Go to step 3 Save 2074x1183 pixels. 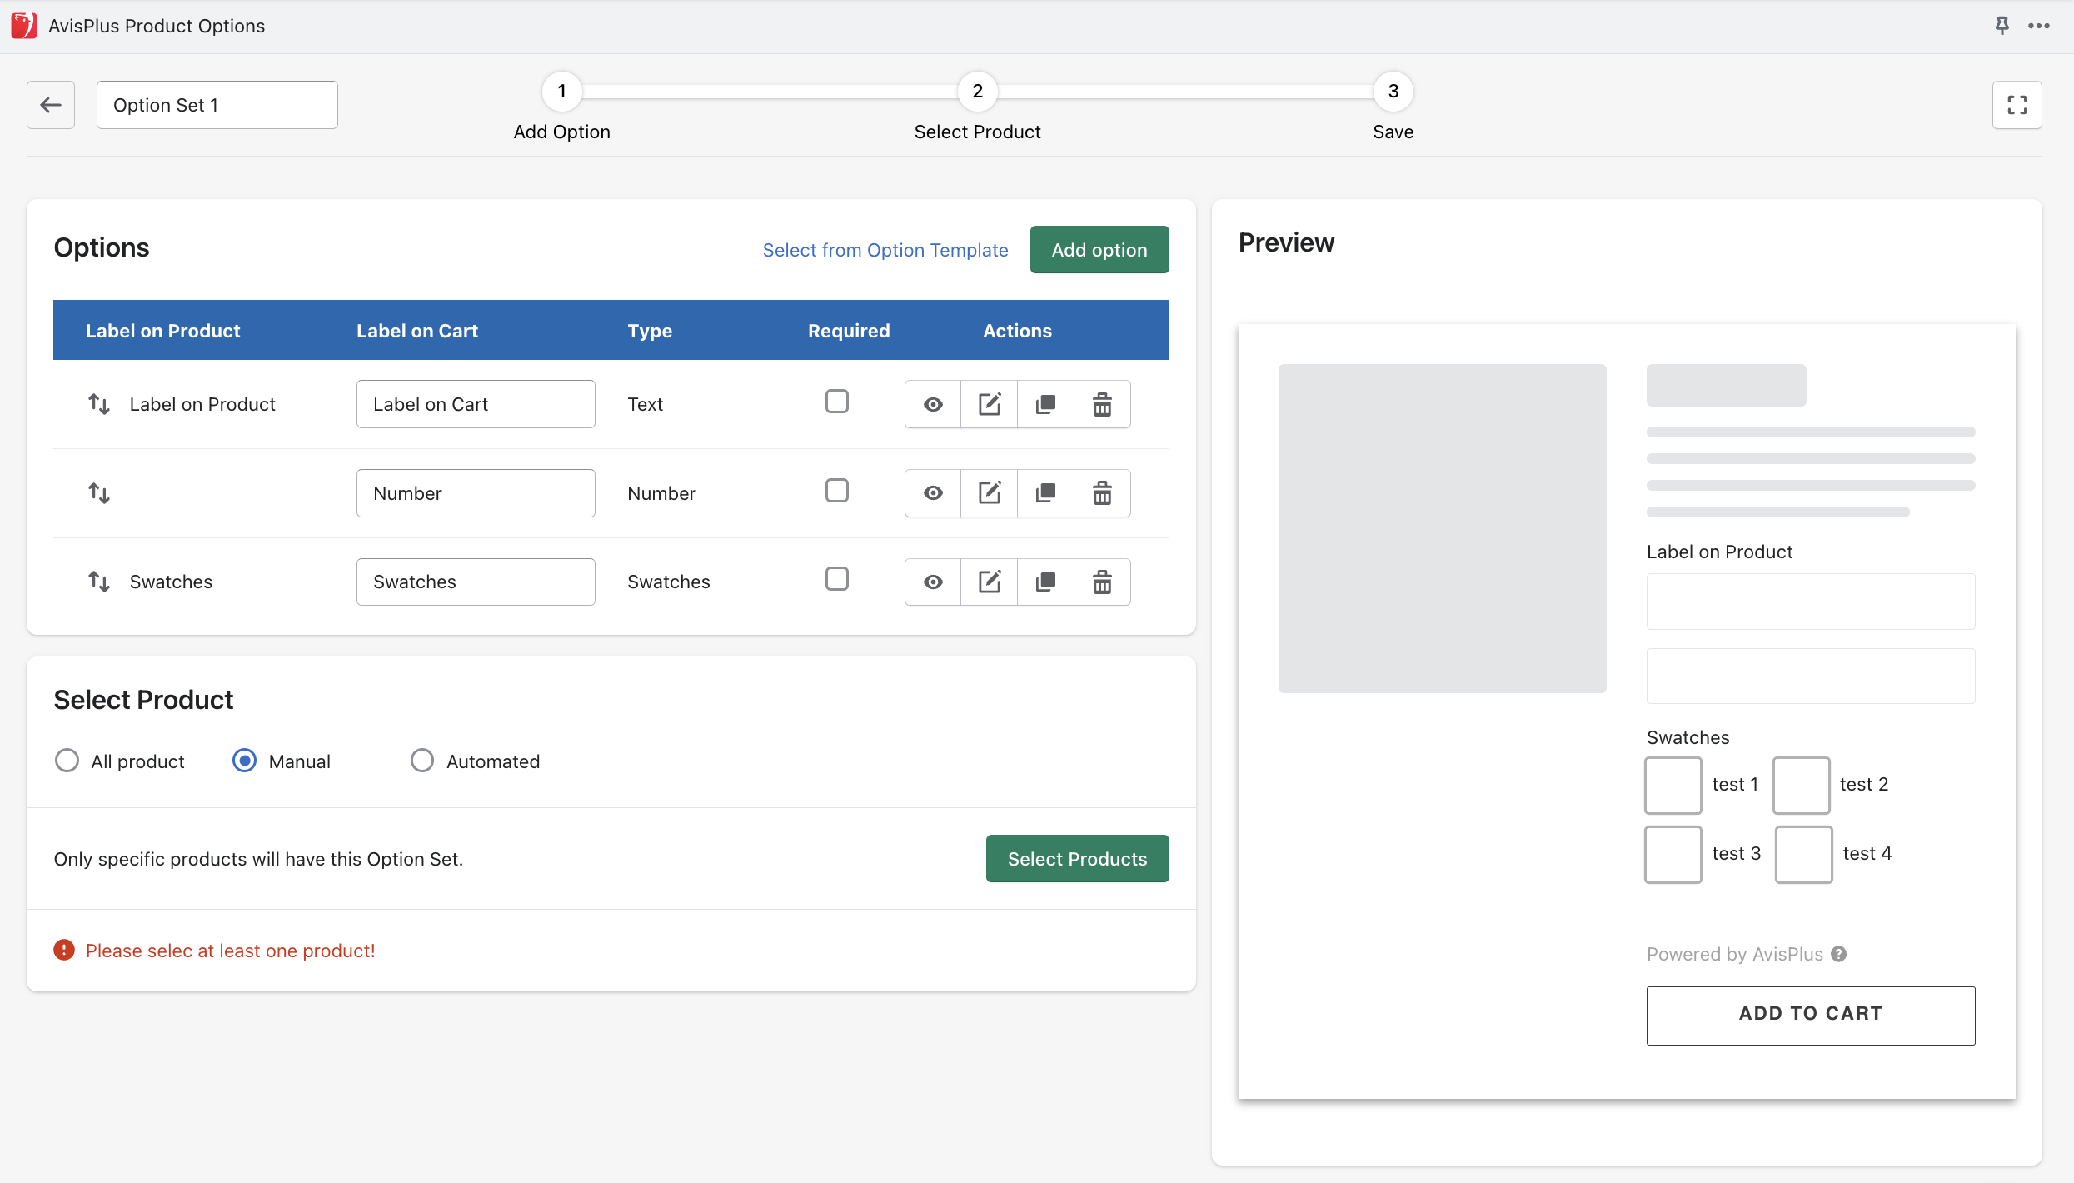pos(1393,92)
